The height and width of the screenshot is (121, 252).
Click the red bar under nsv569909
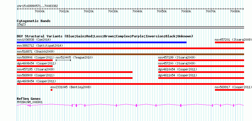(74, 78)
